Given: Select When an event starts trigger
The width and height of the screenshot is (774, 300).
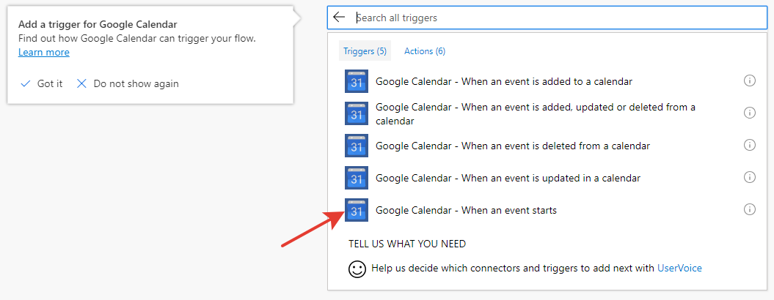Looking at the screenshot, I should 466,211.
